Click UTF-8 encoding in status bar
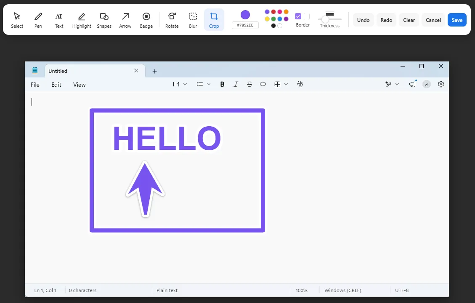 [x=402, y=290]
